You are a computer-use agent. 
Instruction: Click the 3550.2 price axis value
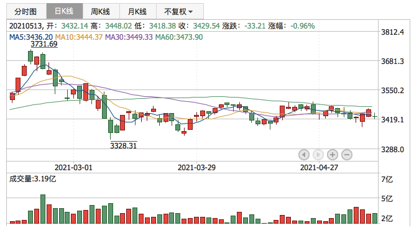tap(393, 91)
